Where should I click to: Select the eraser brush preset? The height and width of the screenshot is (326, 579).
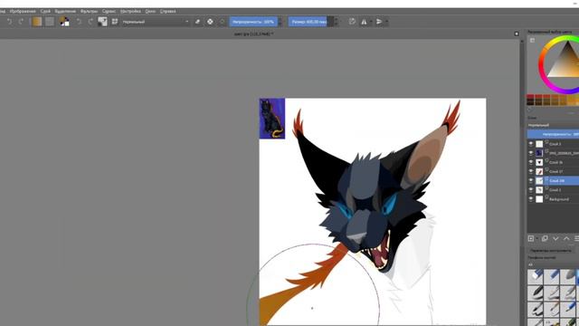(536, 277)
